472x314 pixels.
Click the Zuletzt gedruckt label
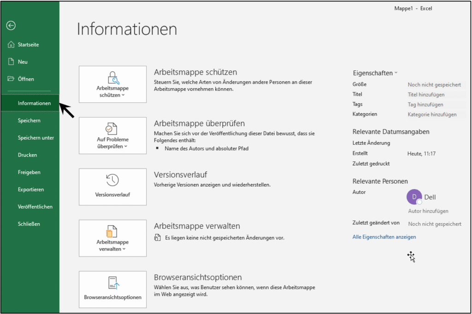click(x=371, y=163)
